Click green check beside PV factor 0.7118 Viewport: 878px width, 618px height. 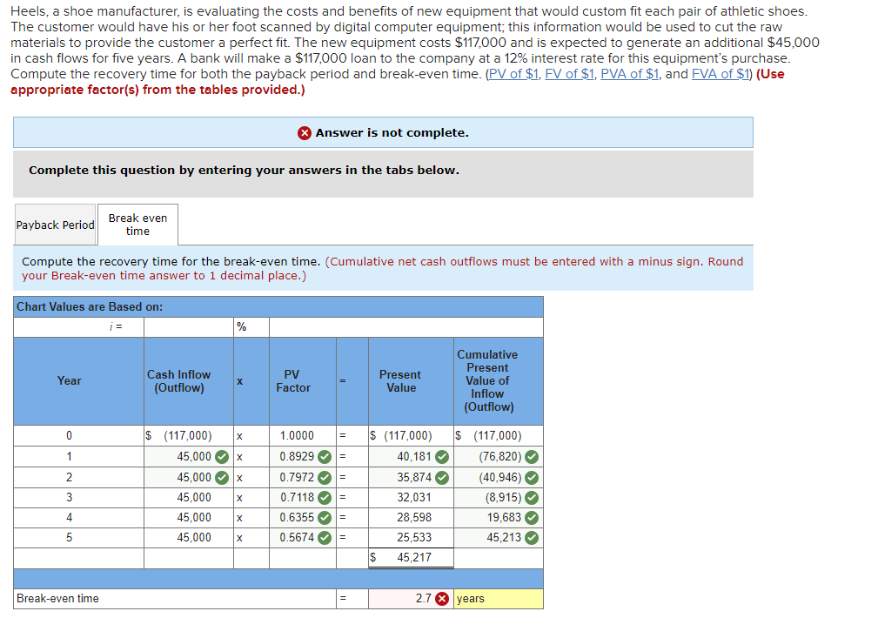(325, 498)
